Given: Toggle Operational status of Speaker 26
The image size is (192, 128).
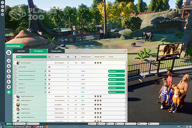Looking at the screenshot, I should [116, 92].
